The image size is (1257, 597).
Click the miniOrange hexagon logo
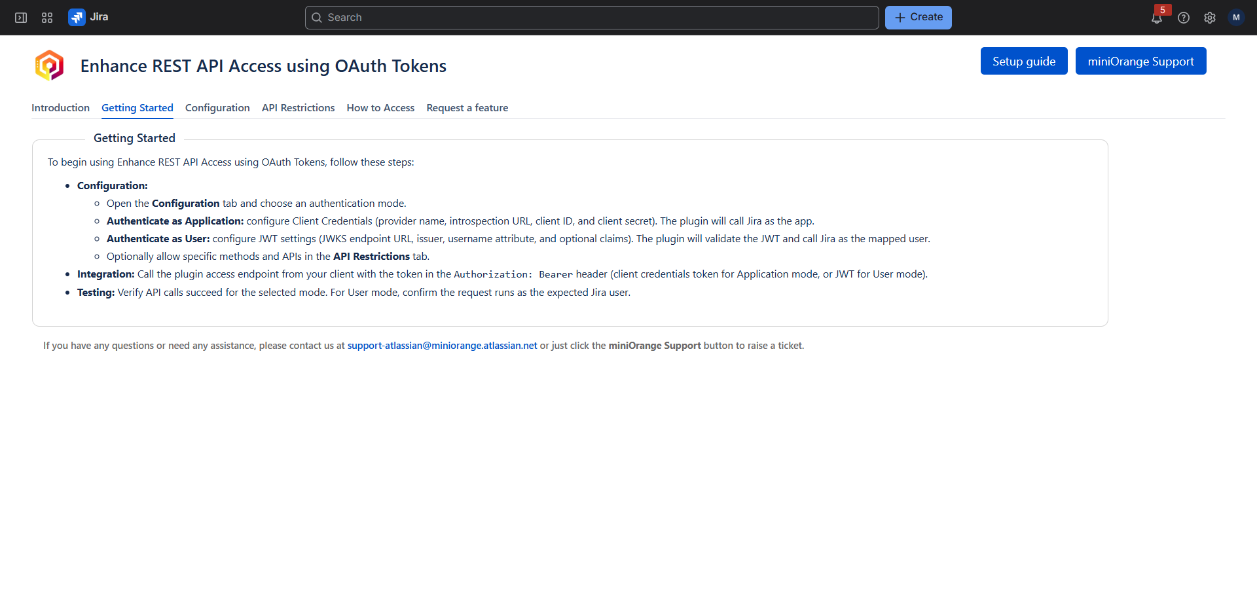point(49,65)
